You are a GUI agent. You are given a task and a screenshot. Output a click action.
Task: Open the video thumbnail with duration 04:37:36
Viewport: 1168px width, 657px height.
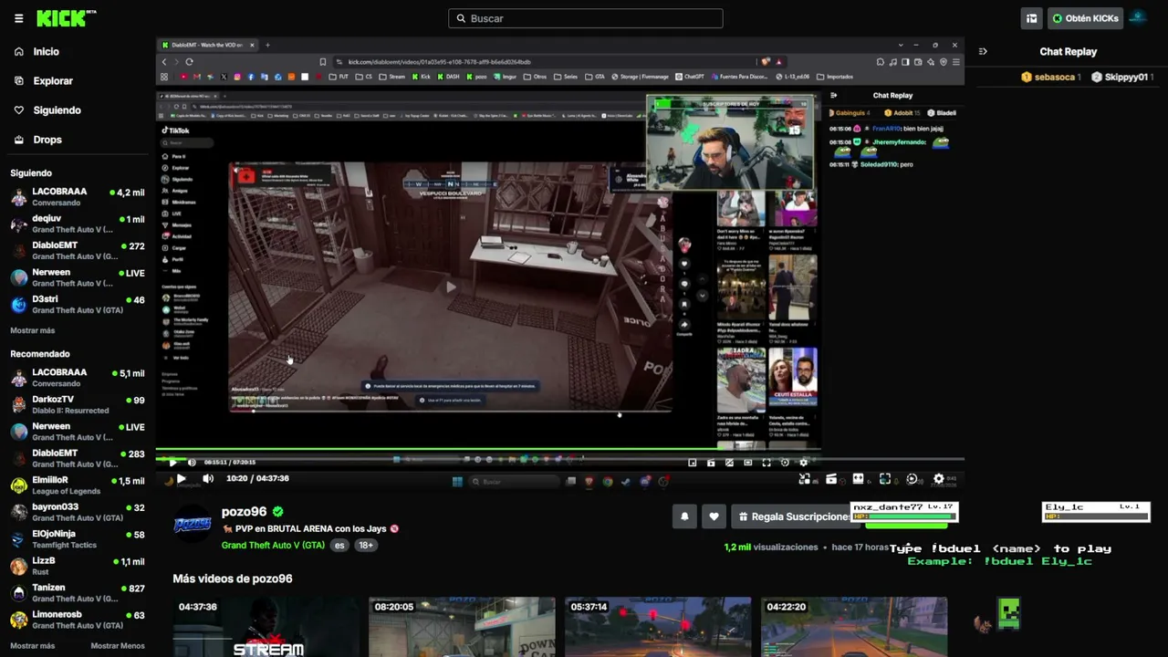266,627
